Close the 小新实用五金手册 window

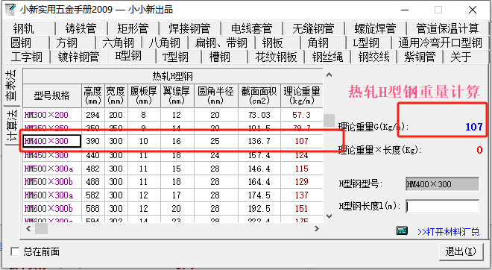tap(473, 10)
